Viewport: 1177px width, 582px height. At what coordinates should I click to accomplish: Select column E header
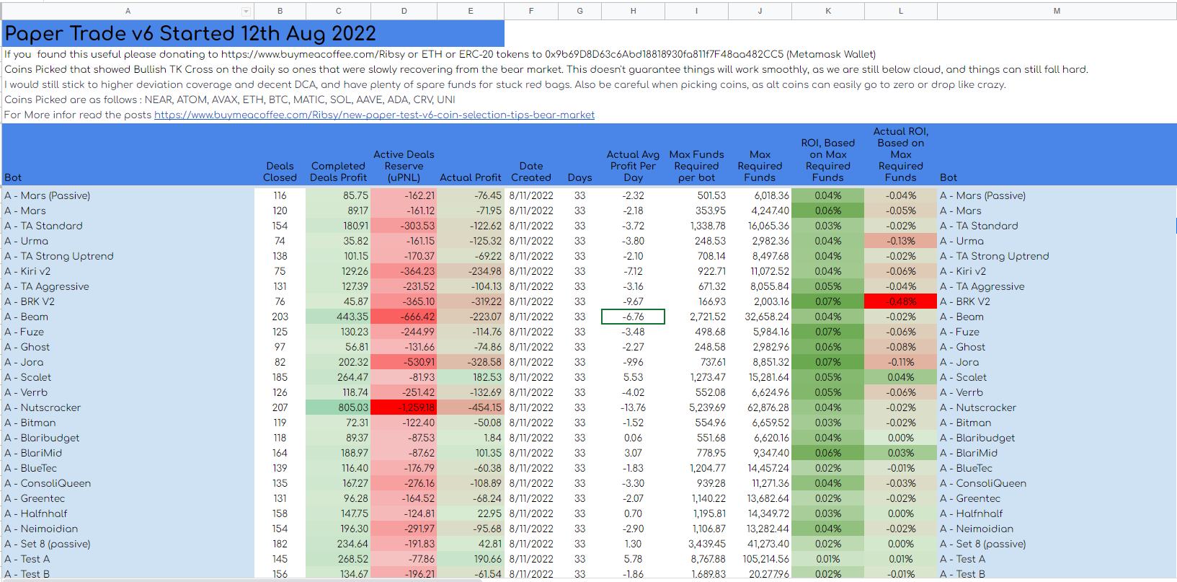(470, 11)
